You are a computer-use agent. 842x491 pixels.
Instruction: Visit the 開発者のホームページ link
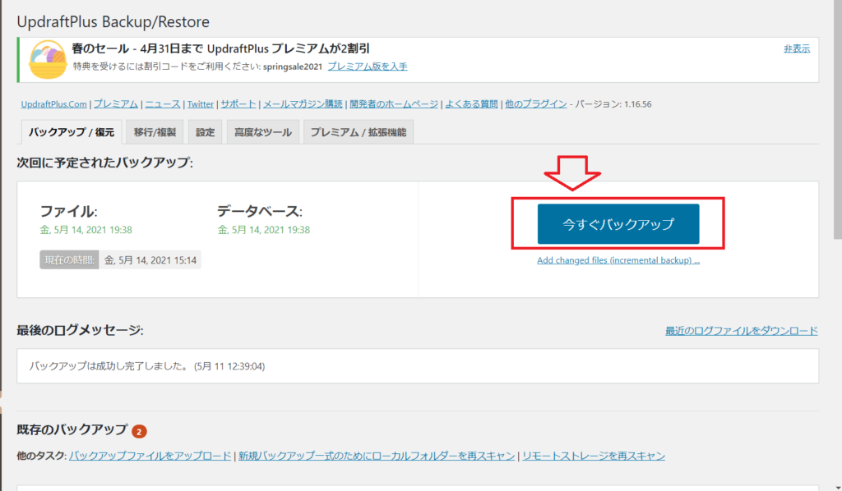click(x=393, y=104)
